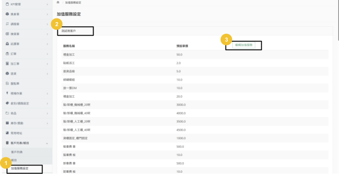Click the 編輯加值服務 button
The height and width of the screenshot is (174, 339).
tap(244, 45)
